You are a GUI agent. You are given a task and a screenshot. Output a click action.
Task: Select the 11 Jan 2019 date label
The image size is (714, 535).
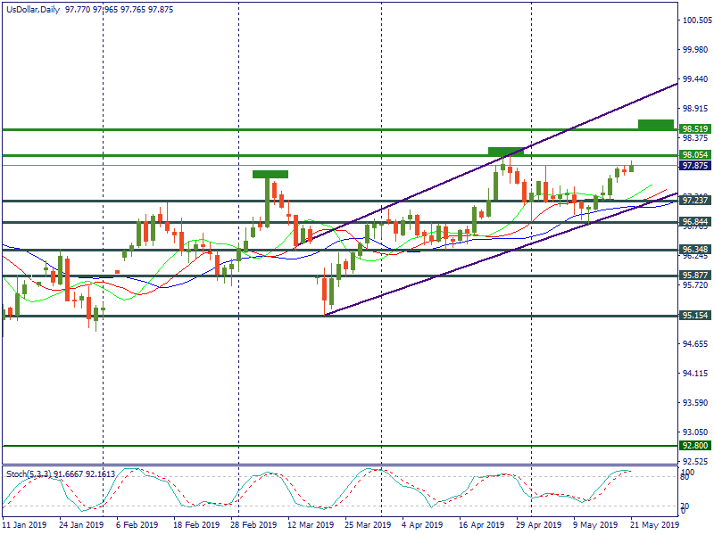pos(26,526)
